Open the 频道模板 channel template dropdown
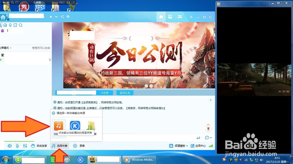The height and width of the screenshot is (164, 293). point(179,146)
